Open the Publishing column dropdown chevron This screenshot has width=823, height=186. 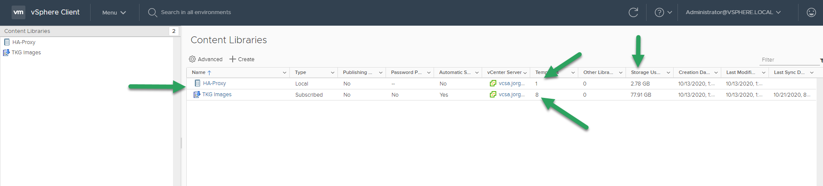380,73
